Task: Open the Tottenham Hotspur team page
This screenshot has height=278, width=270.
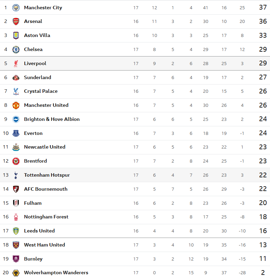Action: 47,175
